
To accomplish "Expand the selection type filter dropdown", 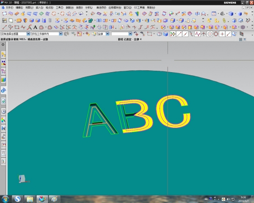I will tap(28, 34).
